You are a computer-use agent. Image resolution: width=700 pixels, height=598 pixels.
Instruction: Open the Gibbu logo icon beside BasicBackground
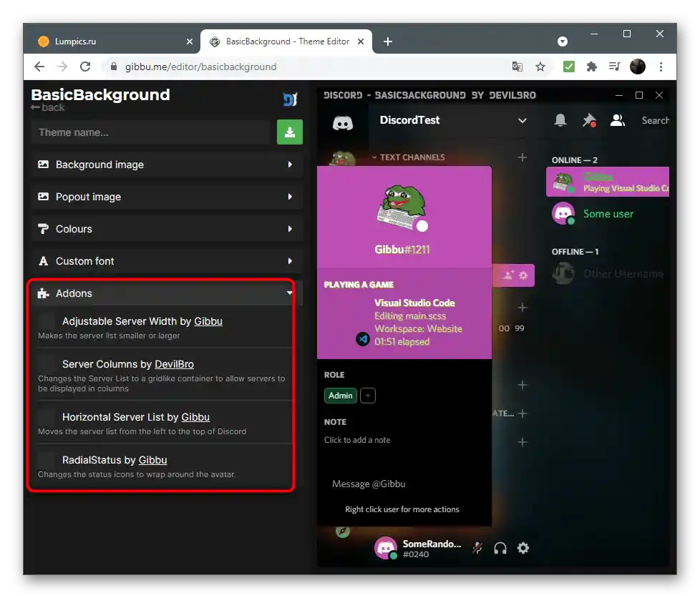pyautogui.click(x=290, y=99)
